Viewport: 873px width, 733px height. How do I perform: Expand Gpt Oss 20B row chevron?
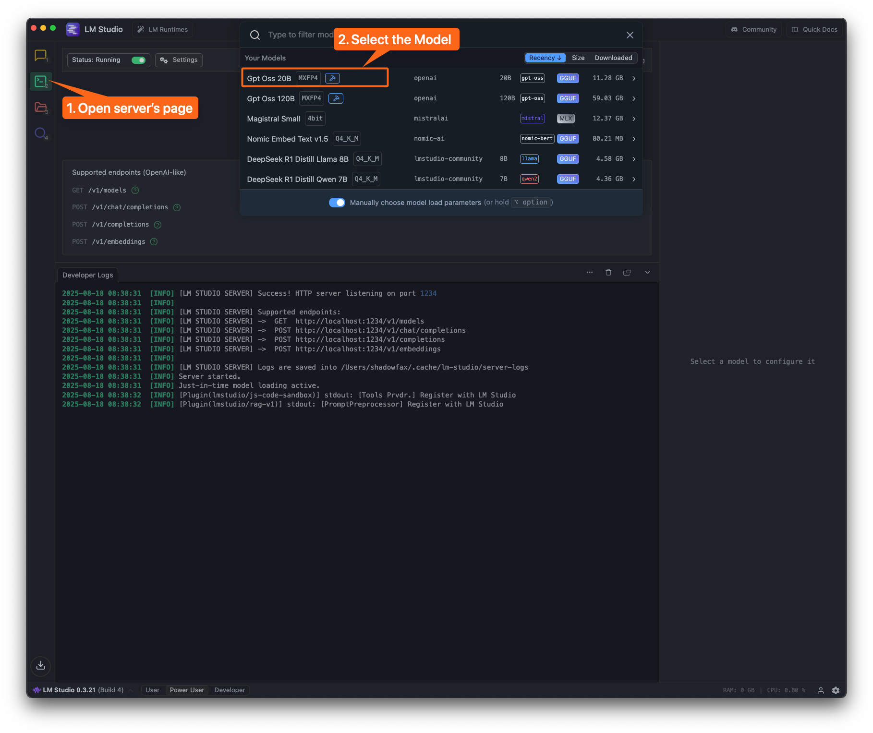[x=634, y=78]
